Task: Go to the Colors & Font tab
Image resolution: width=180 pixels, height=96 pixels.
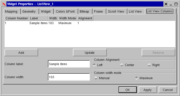Action: (66, 12)
